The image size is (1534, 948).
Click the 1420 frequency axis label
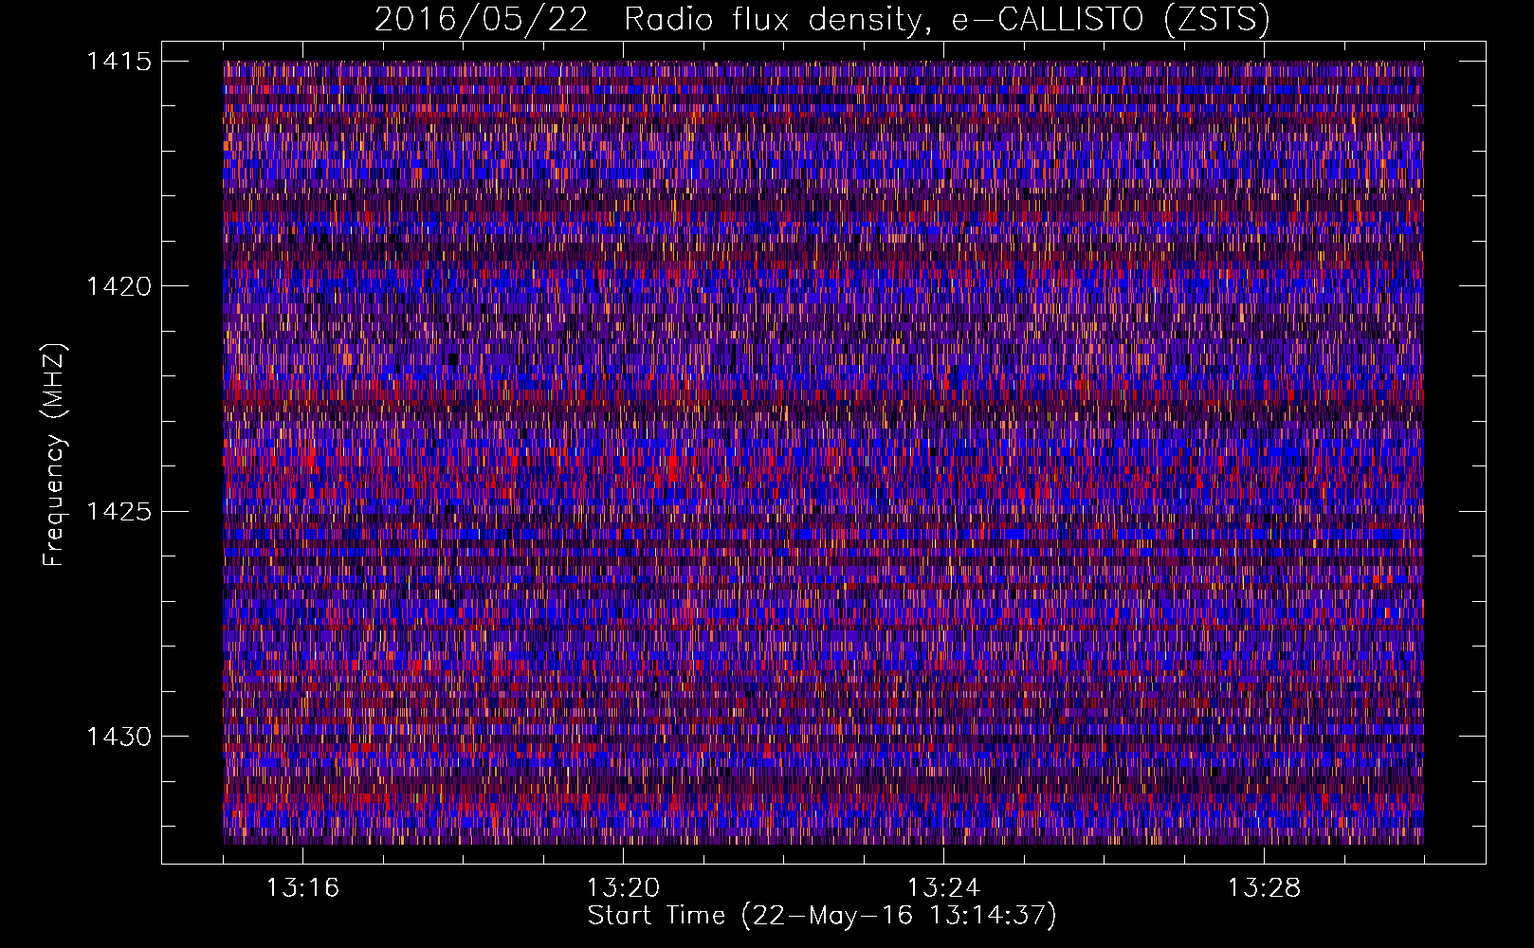[x=119, y=286]
